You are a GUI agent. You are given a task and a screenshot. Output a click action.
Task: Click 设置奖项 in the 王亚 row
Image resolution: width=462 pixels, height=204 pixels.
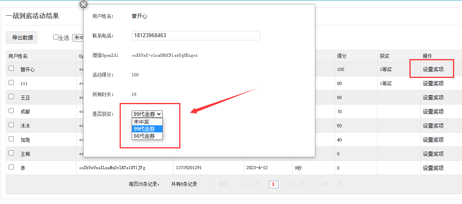pyautogui.click(x=433, y=97)
